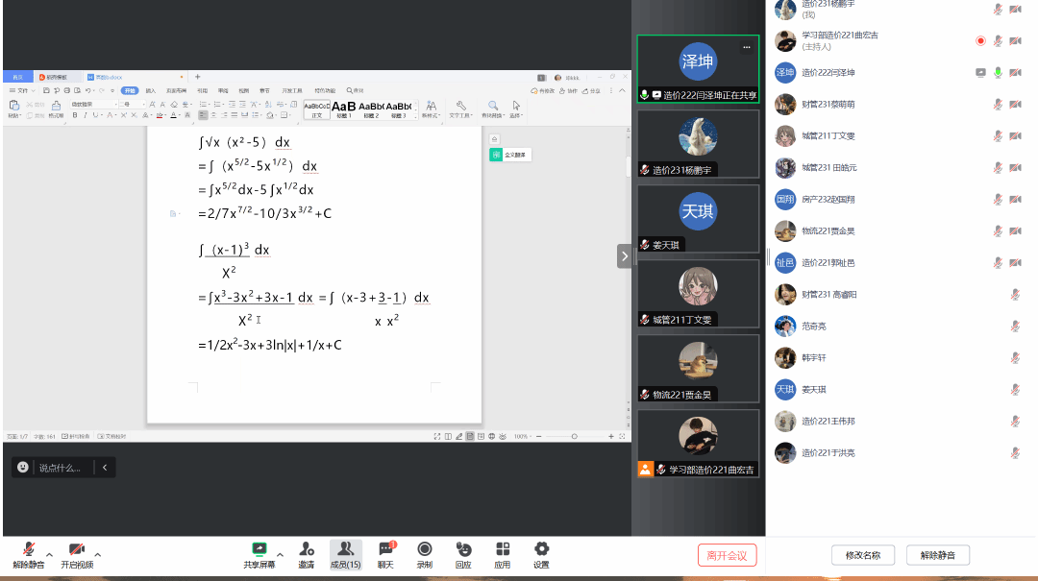
Task: Expand video options arrow beside camera
Action: (x=98, y=554)
